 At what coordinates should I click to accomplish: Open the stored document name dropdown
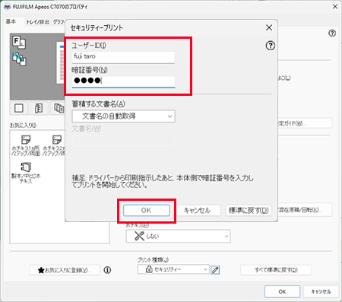[x=124, y=116]
